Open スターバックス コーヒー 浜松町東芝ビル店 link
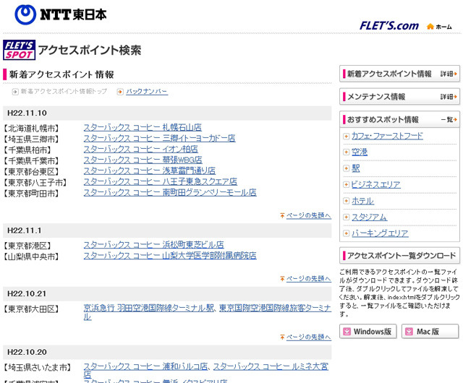The height and width of the screenshot is (383, 463). [153, 244]
